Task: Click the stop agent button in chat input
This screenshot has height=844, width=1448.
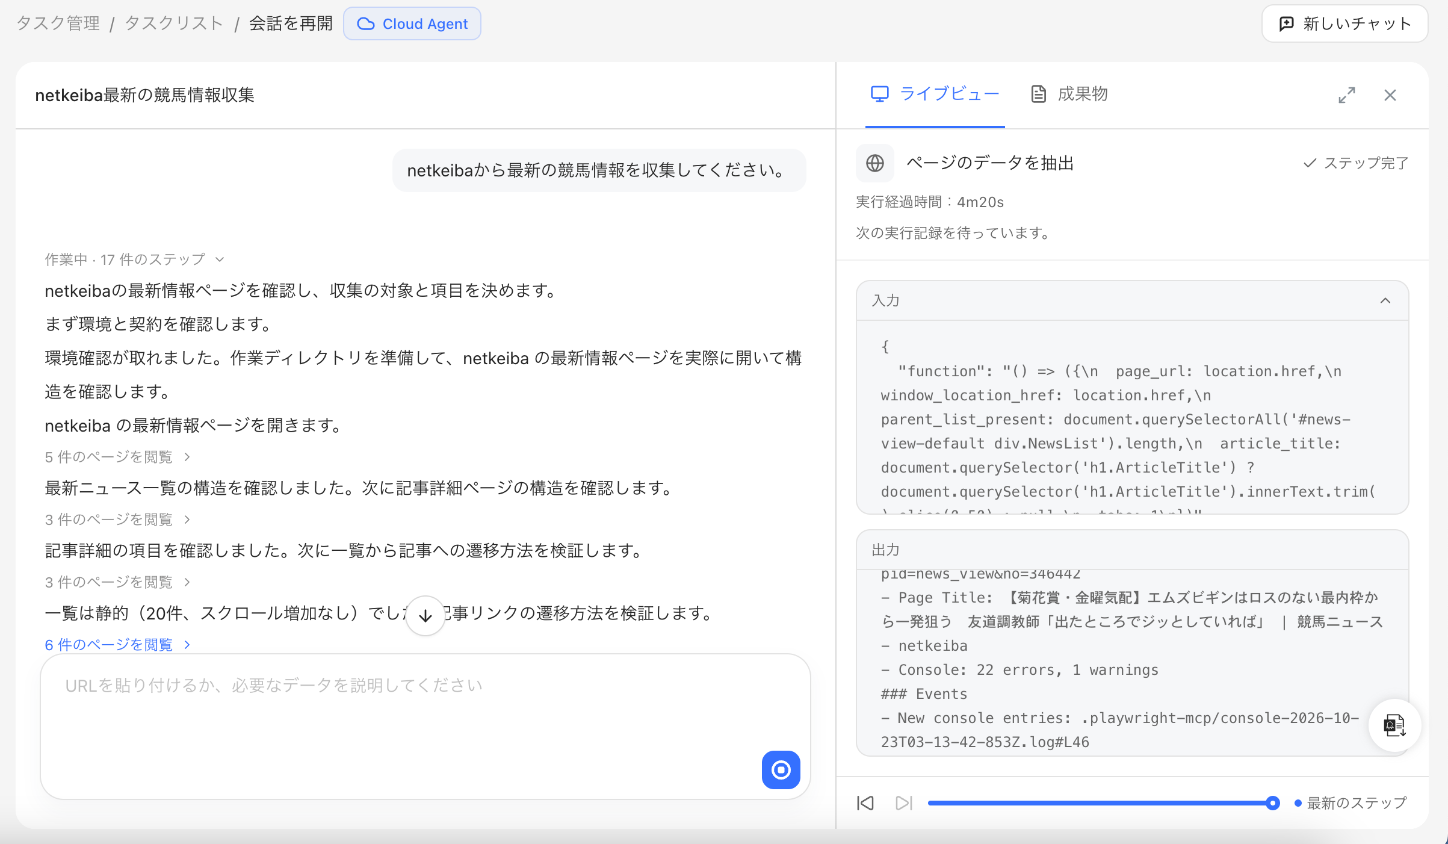Action: click(x=781, y=769)
